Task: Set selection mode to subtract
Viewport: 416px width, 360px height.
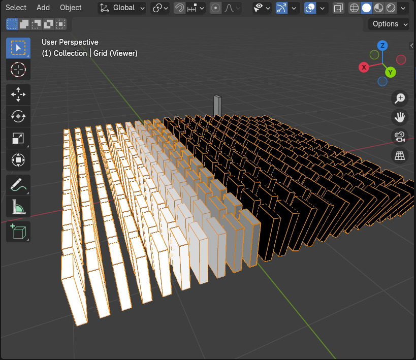Action: click(37, 24)
